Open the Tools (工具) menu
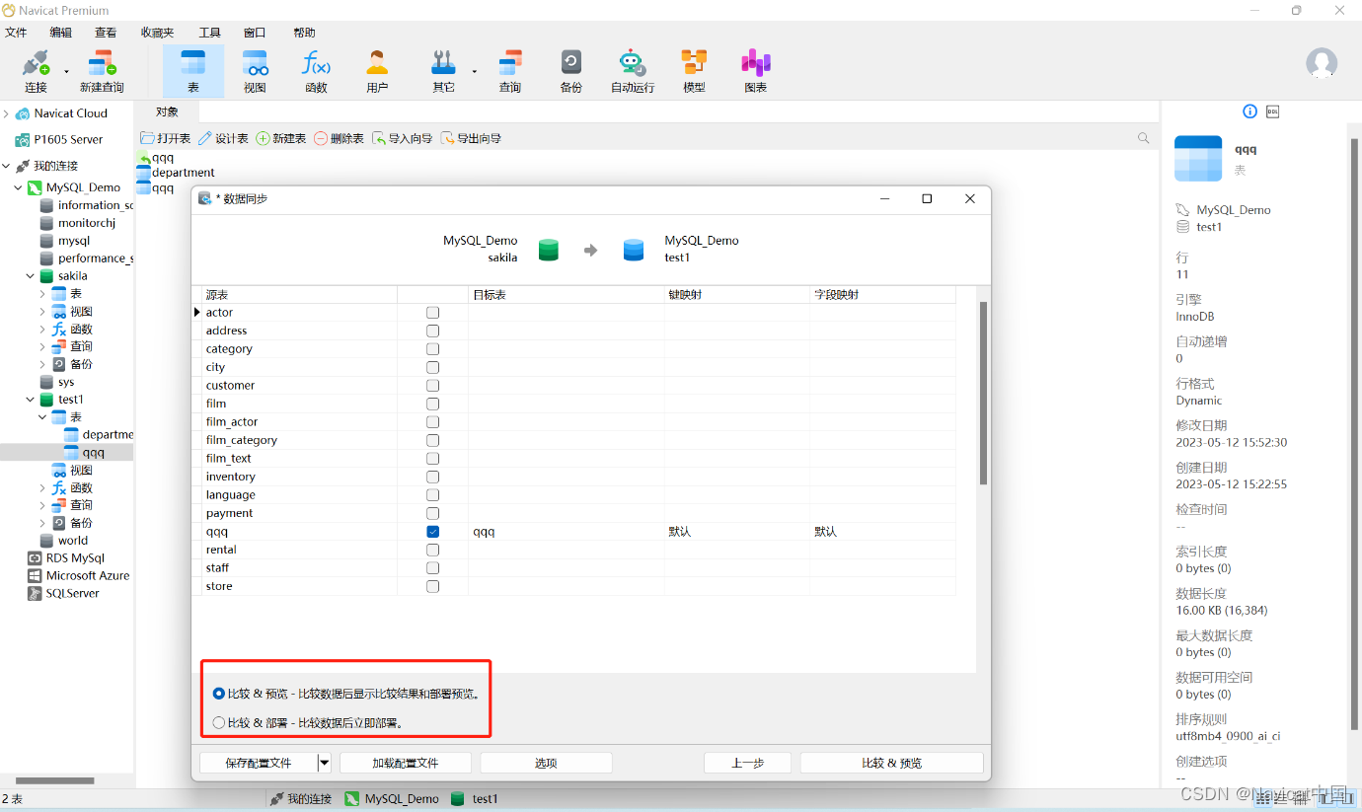 209,33
